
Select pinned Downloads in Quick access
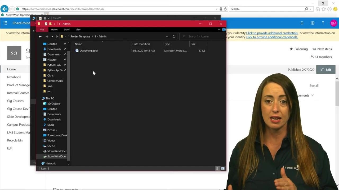click(54, 49)
